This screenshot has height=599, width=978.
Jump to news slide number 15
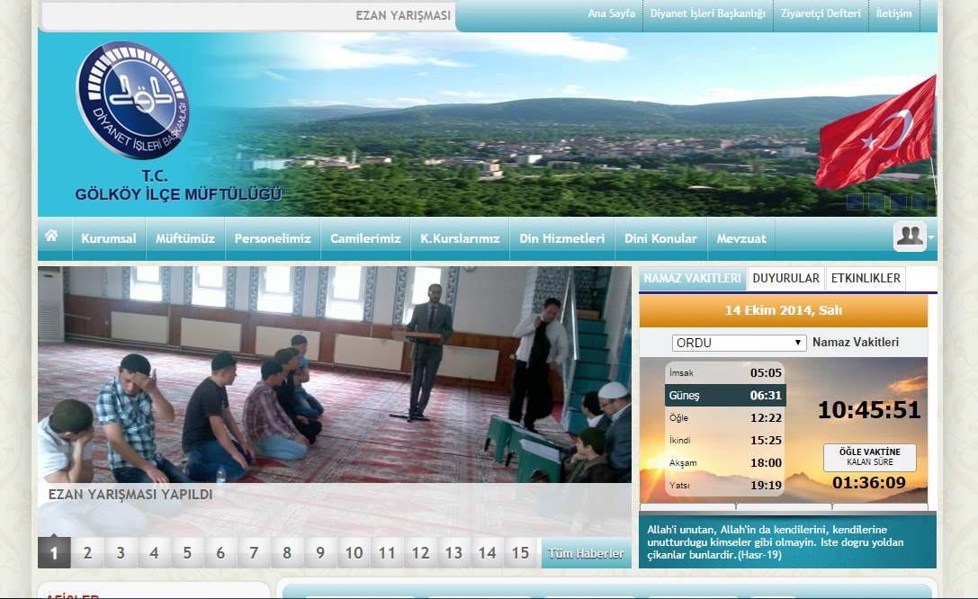coord(520,553)
